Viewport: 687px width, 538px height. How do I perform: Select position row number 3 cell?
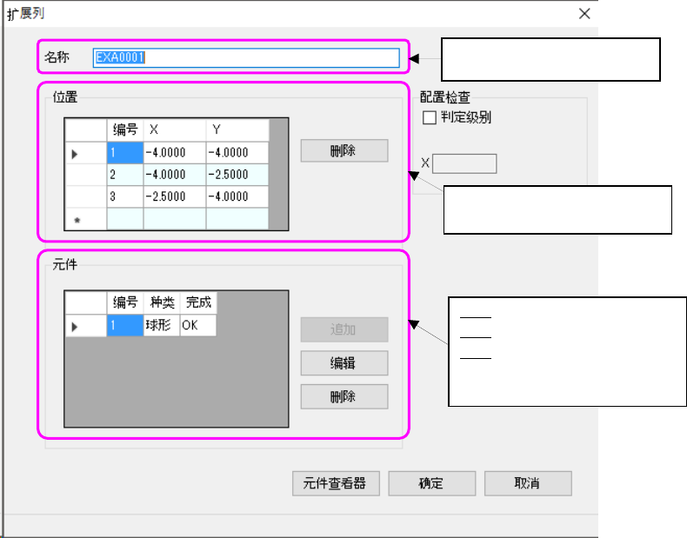pyautogui.click(x=125, y=196)
